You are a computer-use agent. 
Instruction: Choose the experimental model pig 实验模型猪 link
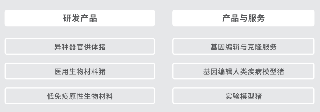click(x=243, y=96)
